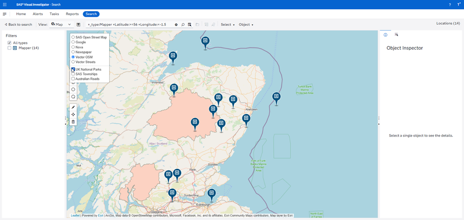
Task: Open the Select dropdown menu
Action: pos(228,25)
